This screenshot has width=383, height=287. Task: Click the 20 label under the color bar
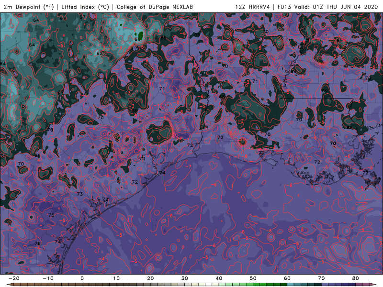150,278
